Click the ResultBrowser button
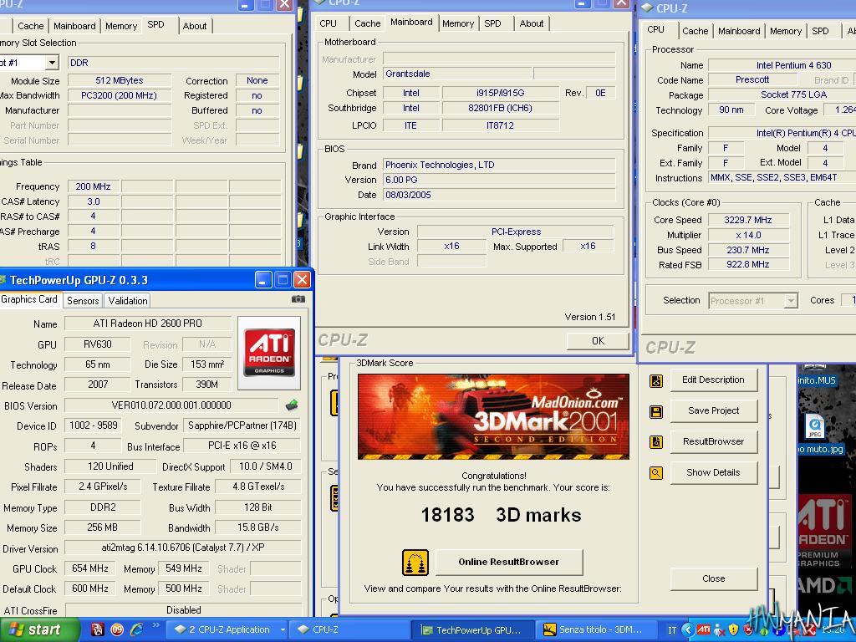The image size is (856, 642). [x=714, y=441]
